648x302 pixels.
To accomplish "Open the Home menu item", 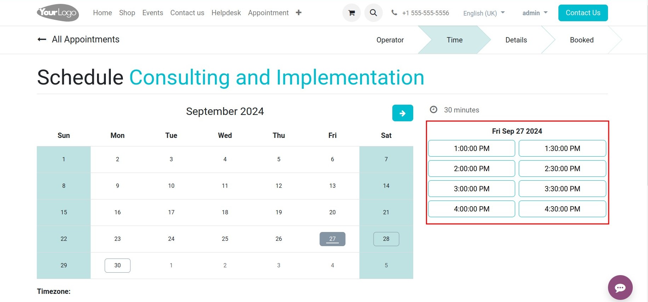I will [102, 13].
